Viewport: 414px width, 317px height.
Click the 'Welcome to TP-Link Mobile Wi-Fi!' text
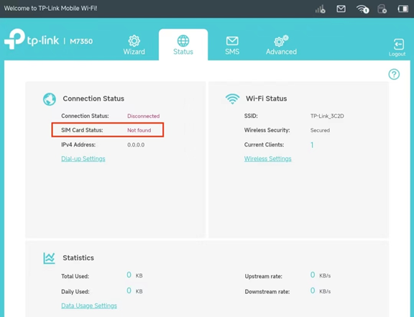(50, 8)
